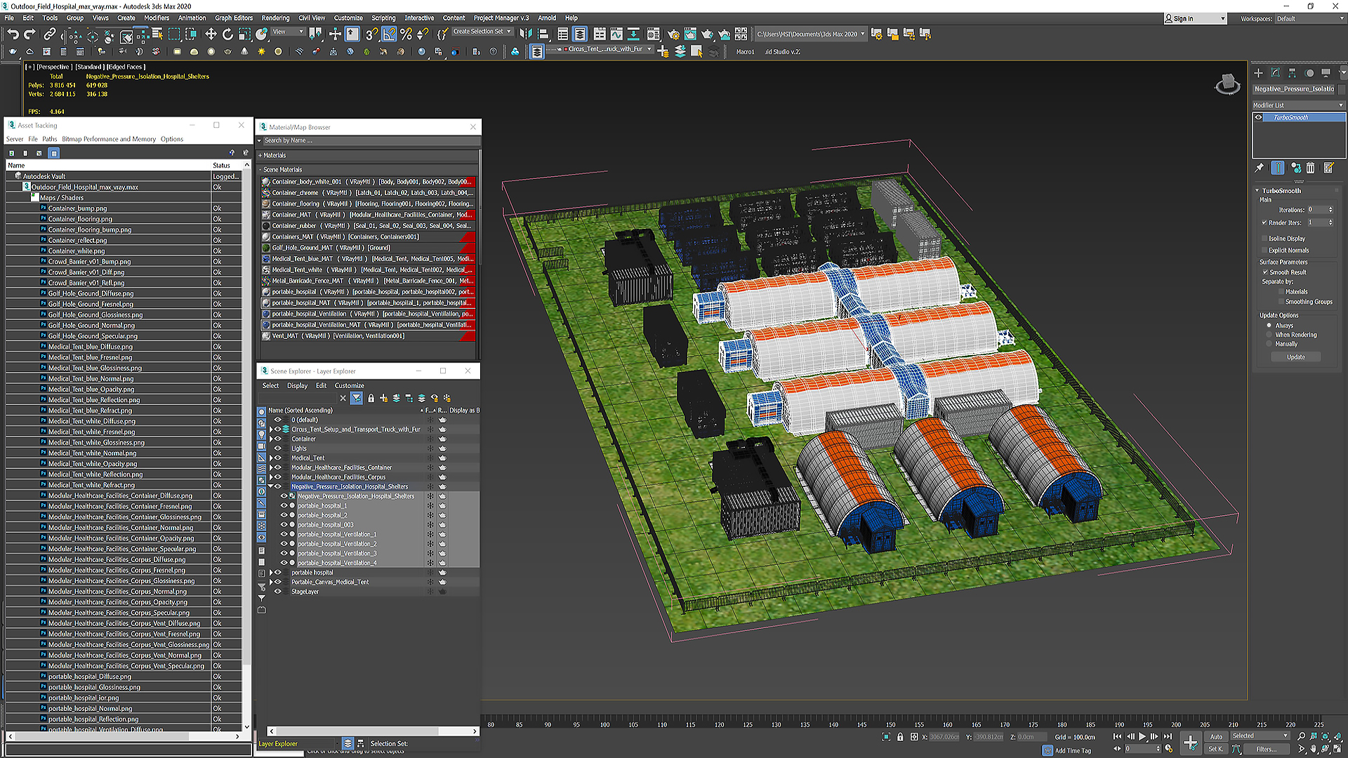Open the Graph Editors menu
The width and height of the screenshot is (1348, 758).
234,18
